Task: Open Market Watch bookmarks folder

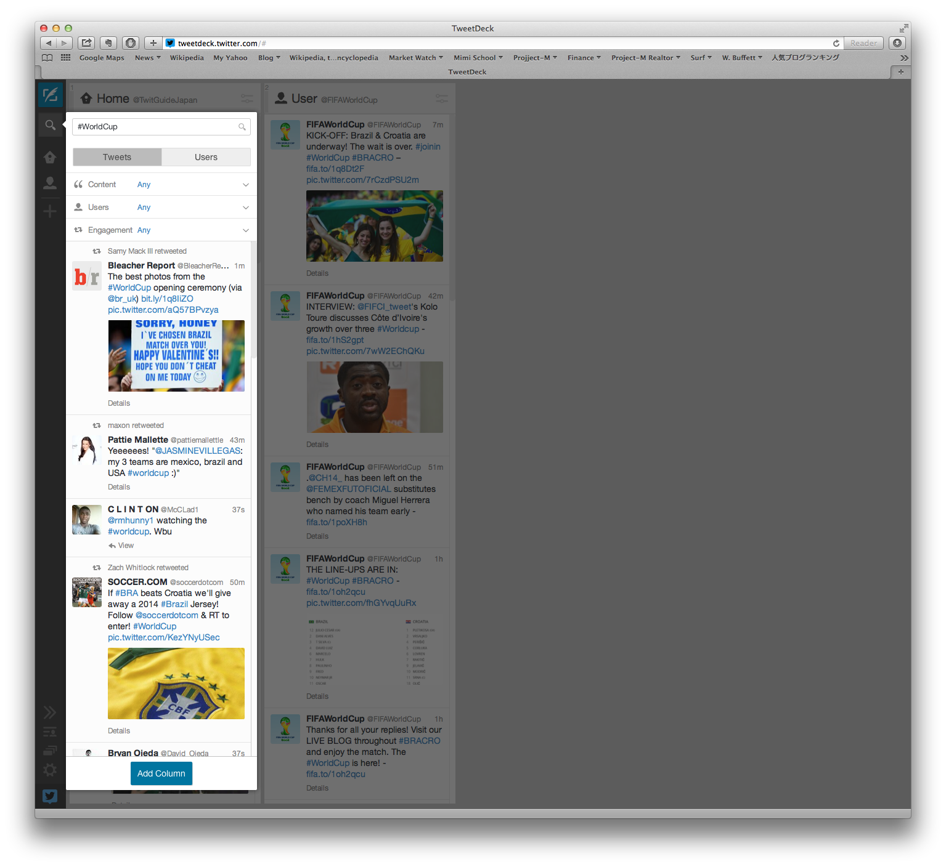Action: pyautogui.click(x=416, y=58)
